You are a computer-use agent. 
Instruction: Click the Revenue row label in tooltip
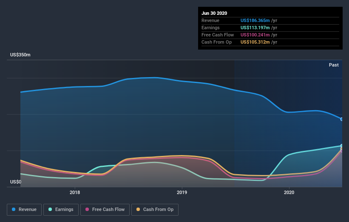coord(210,20)
